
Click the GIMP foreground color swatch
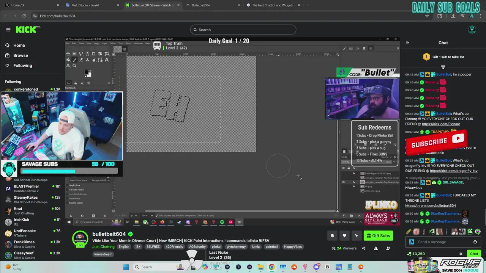point(86,72)
